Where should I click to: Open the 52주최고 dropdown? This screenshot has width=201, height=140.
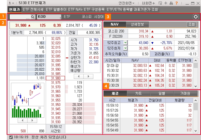point(125,43)
